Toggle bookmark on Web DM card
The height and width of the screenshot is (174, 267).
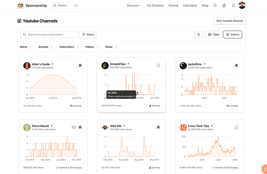(158, 127)
